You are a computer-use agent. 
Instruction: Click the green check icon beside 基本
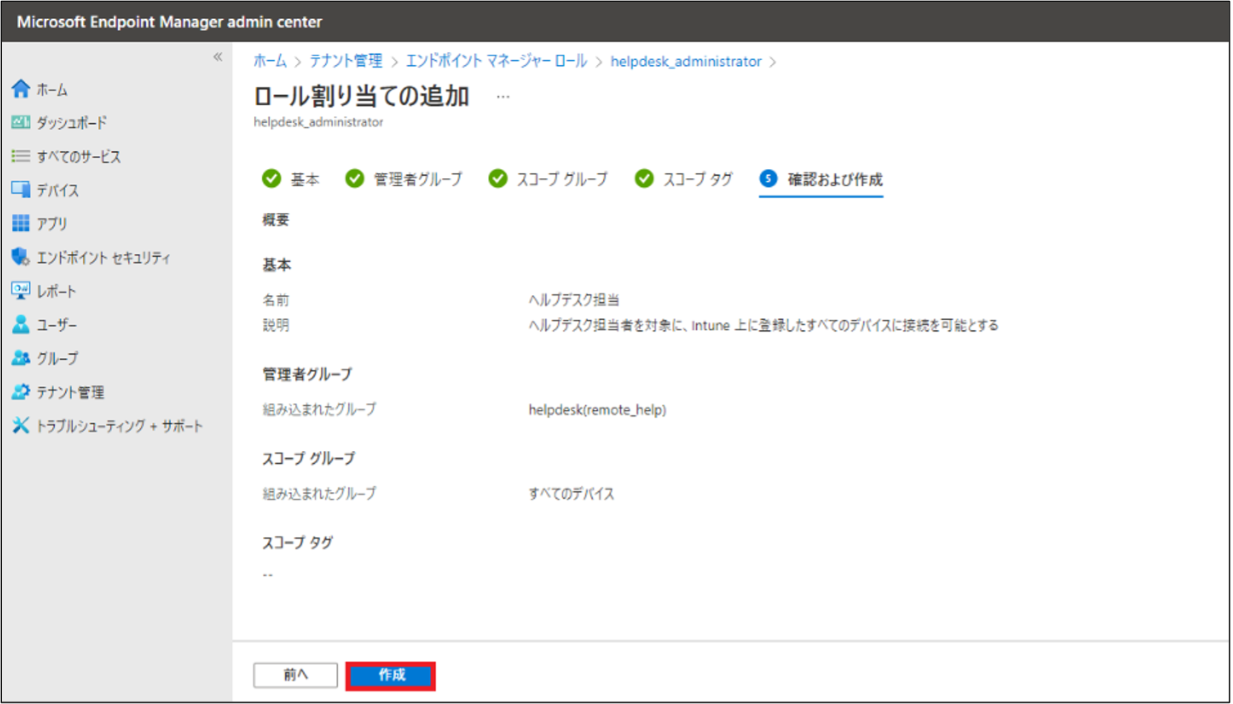[x=272, y=179]
